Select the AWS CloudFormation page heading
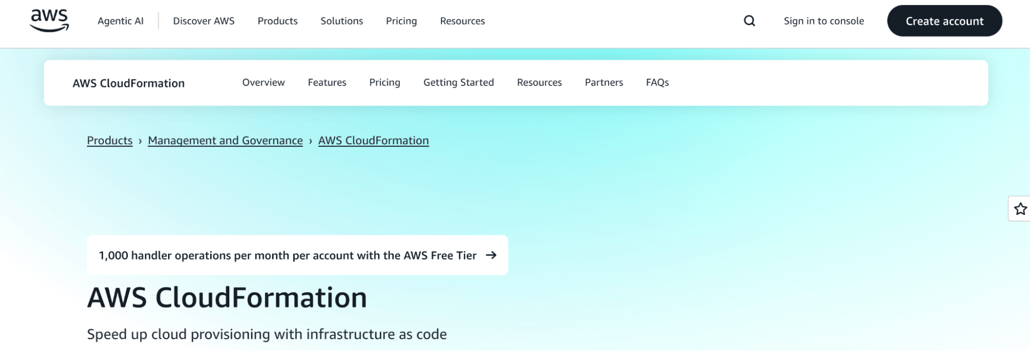This screenshot has height=351, width=1030. point(227,297)
